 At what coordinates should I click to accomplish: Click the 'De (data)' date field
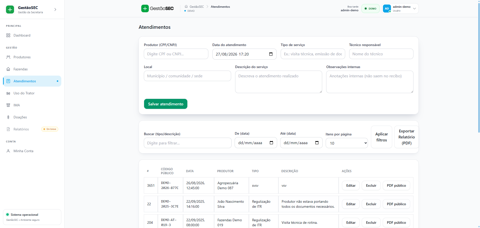(256, 143)
